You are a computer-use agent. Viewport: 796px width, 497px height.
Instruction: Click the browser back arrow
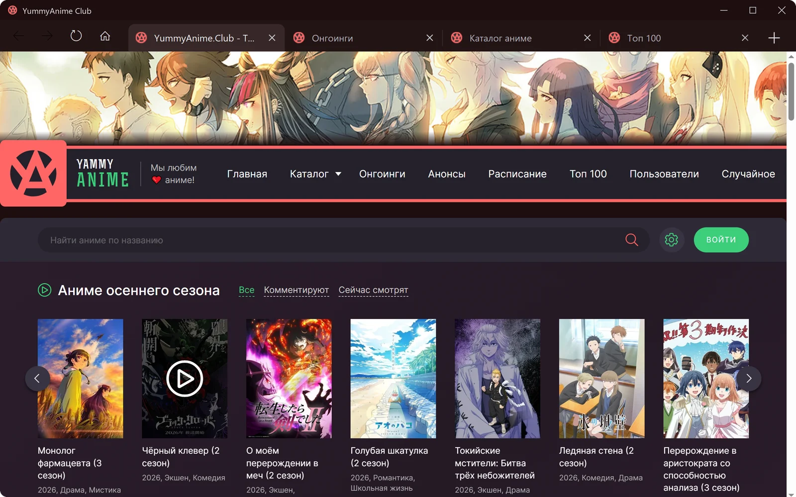[18, 36]
